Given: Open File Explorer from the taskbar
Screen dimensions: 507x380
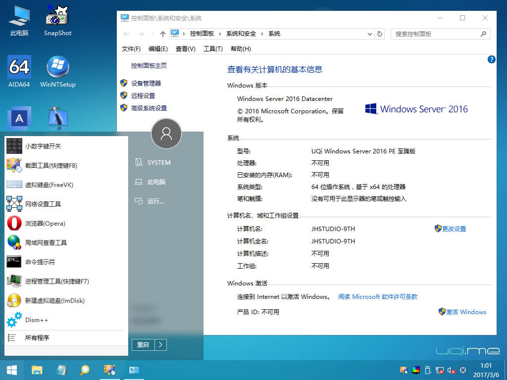Looking at the screenshot, I should (x=37, y=370).
